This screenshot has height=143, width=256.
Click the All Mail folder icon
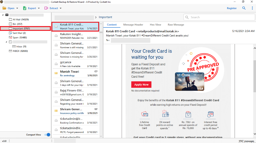[x=10, y=20]
